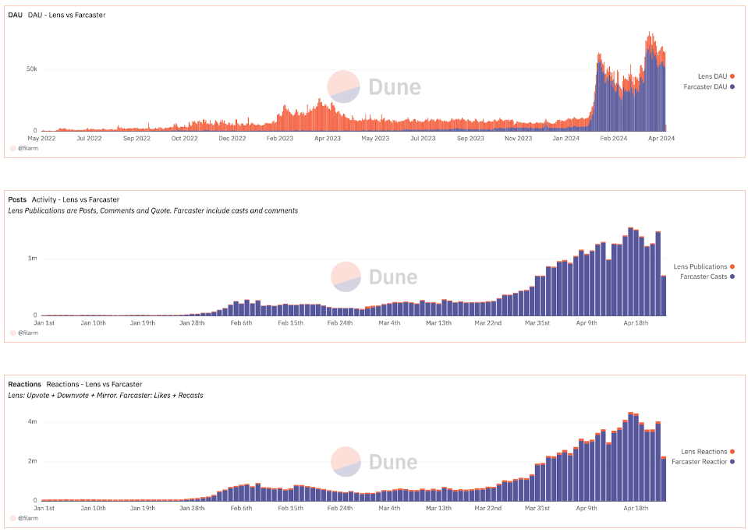Click the bold 'Reactions' chart heading
Viewport: 748px width, 532px height.
tap(25, 384)
